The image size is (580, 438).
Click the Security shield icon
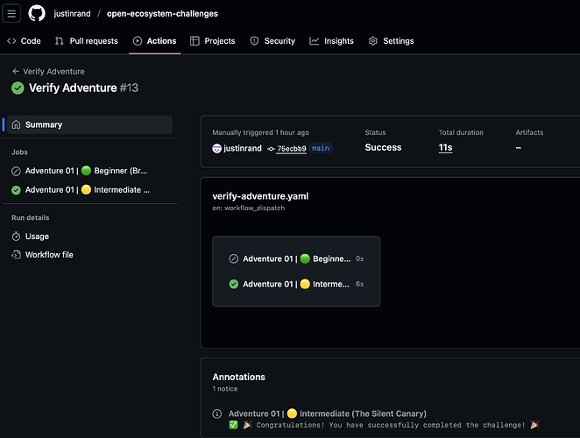[x=254, y=41]
